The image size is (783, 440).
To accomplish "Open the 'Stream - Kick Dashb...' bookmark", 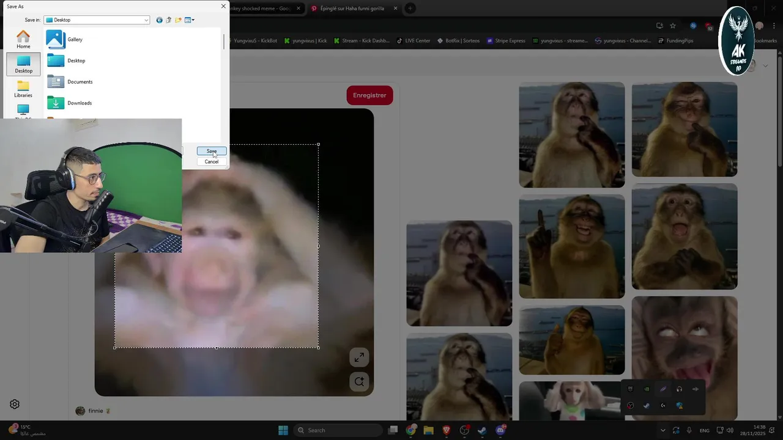I will 362,41.
